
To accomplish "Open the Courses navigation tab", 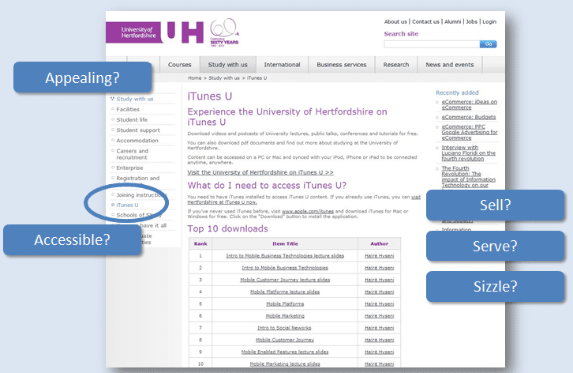I will (x=180, y=65).
